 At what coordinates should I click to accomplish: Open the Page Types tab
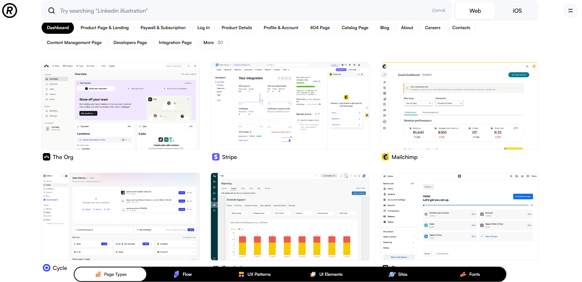pyautogui.click(x=110, y=274)
